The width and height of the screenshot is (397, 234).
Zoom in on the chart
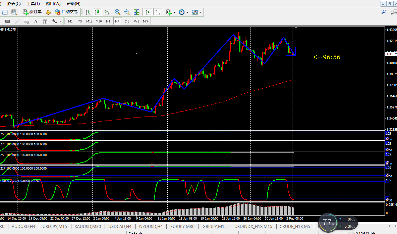pyautogui.click(x=117, y=12)
